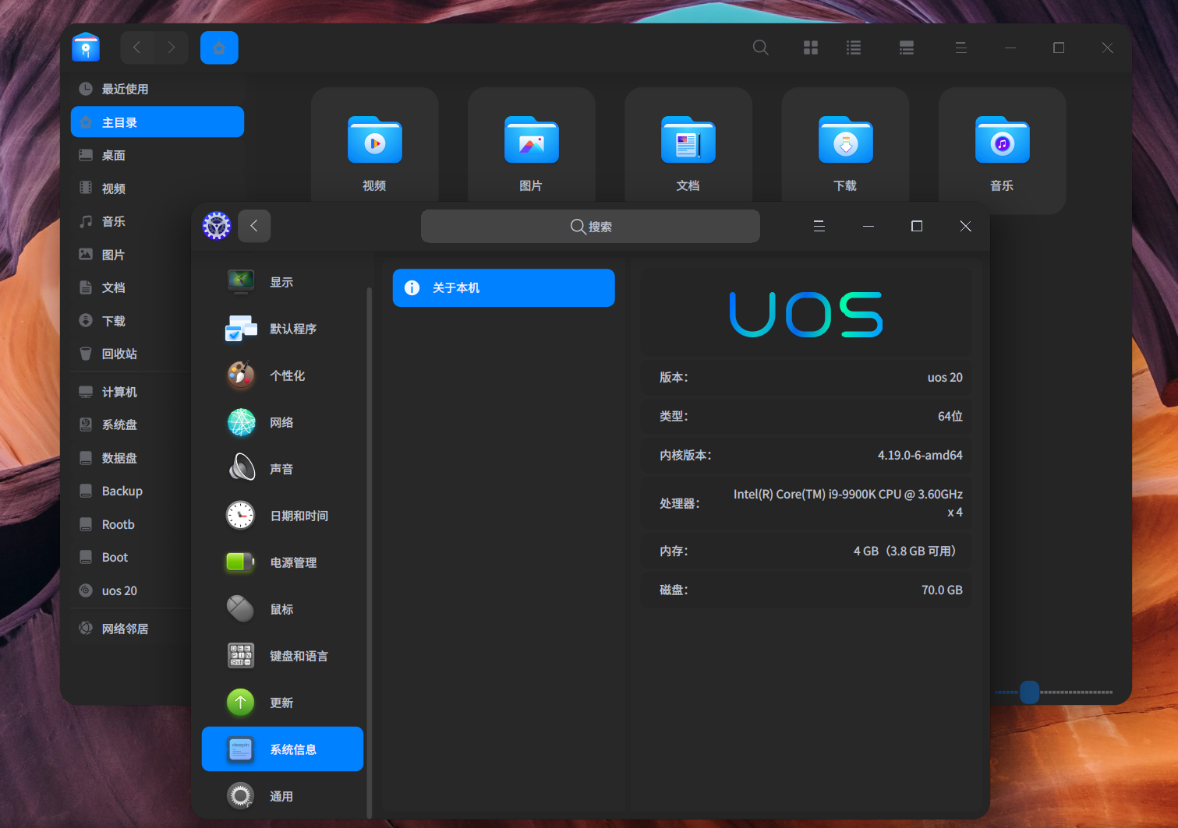Open Power Management (电源管理) battery icon
Image resolution: width=1178 pixels, height=828 pixels.
(241, 562)
